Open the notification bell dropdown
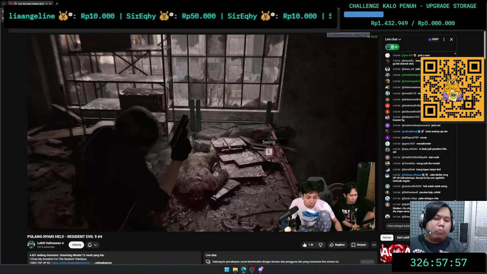The height and width of the screenshot is (274, 487). pos(92,245)
